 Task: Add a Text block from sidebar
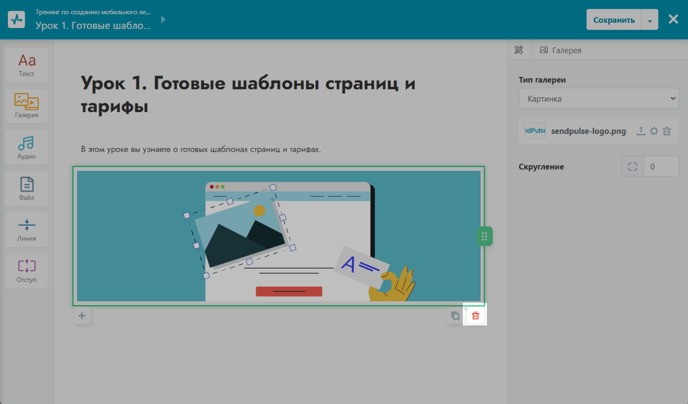[x=27, y=65]
